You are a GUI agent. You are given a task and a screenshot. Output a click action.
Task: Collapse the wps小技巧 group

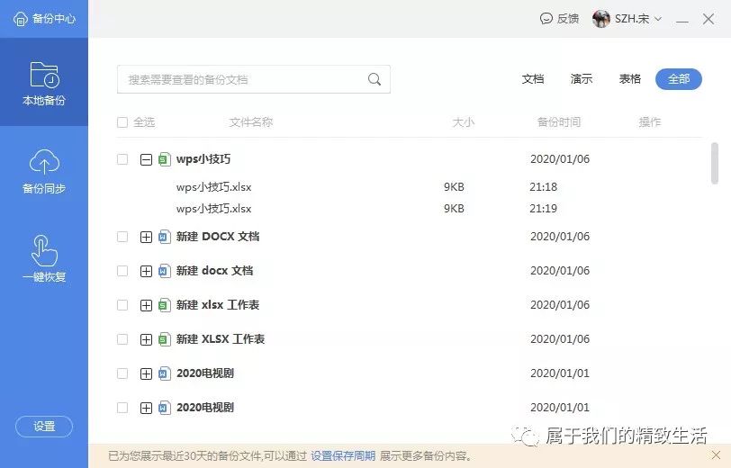[146, 160]
